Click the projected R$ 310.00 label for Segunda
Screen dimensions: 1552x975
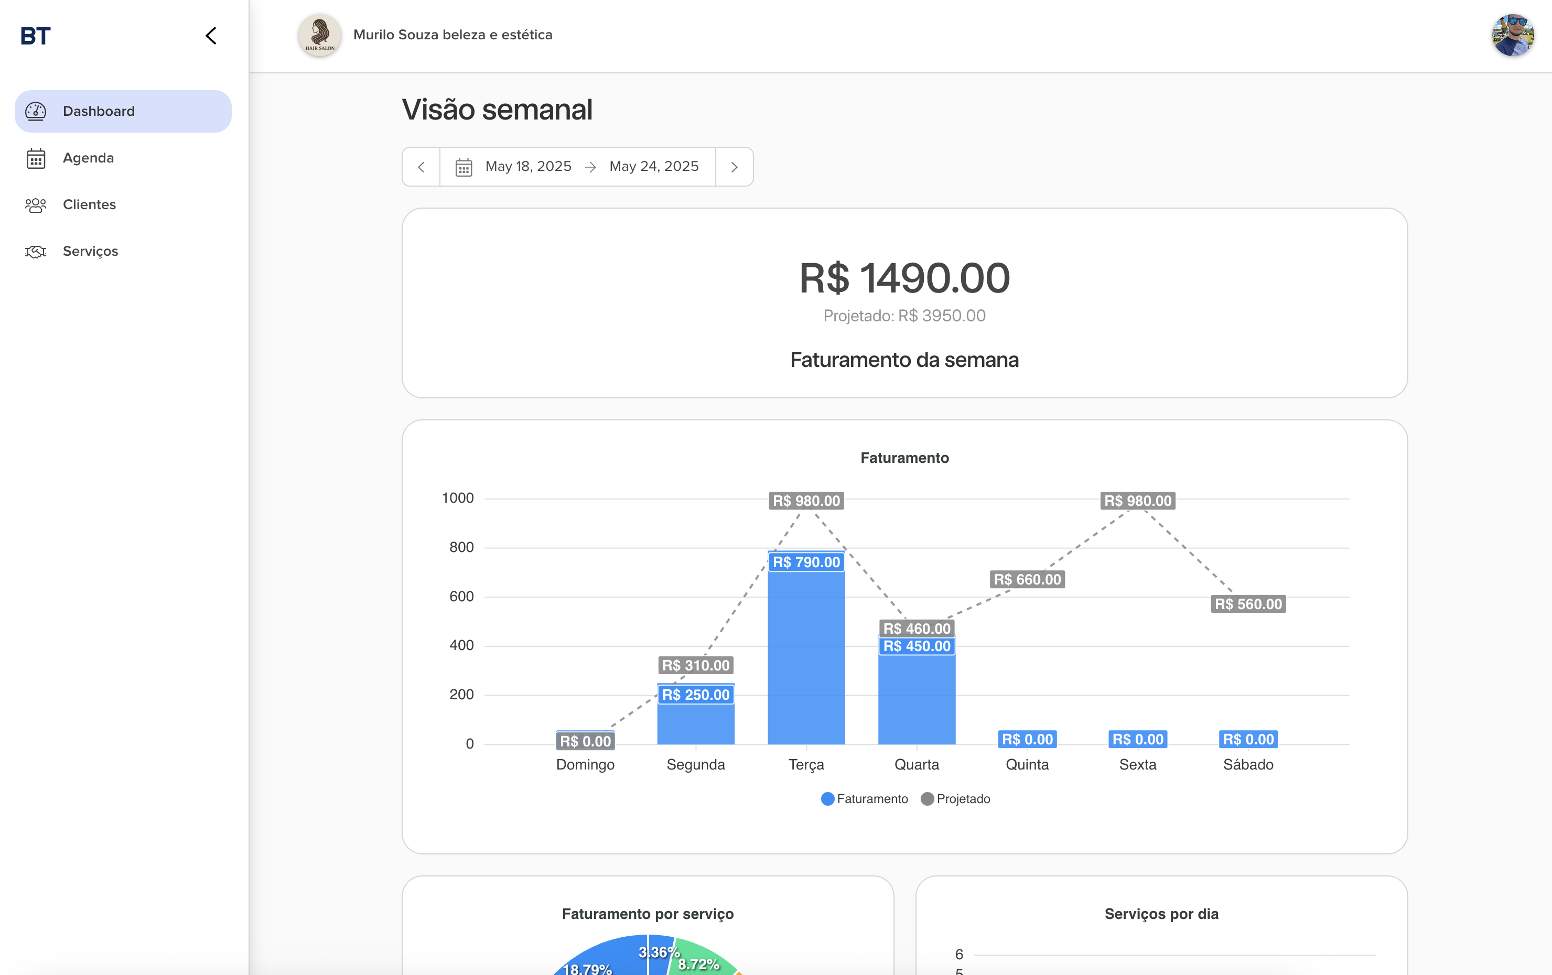pos(696,665)
